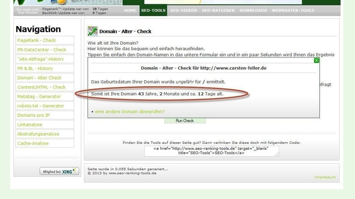The image size is (355, 199).
Task: Follow 'eine andere Domain überprüfen?' link
Action: [x=130, y=112]
